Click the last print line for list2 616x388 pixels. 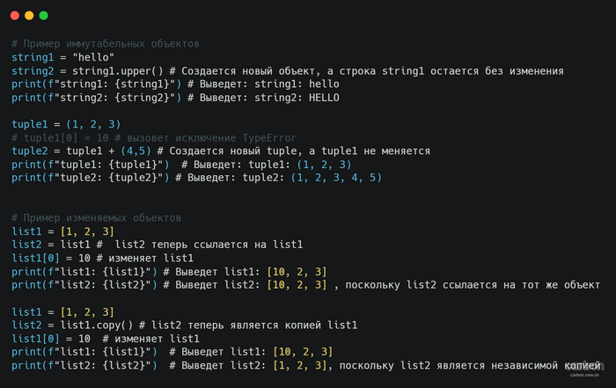(x=88, y=365)
